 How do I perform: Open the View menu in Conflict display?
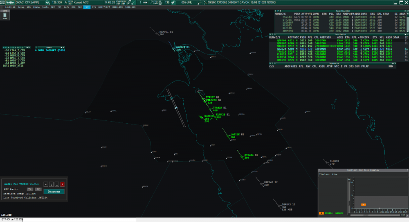coord(335,174)
